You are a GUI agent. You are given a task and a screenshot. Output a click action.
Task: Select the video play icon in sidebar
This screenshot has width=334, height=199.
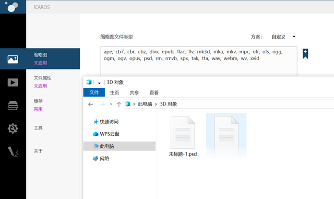click(x=13, y=83)
